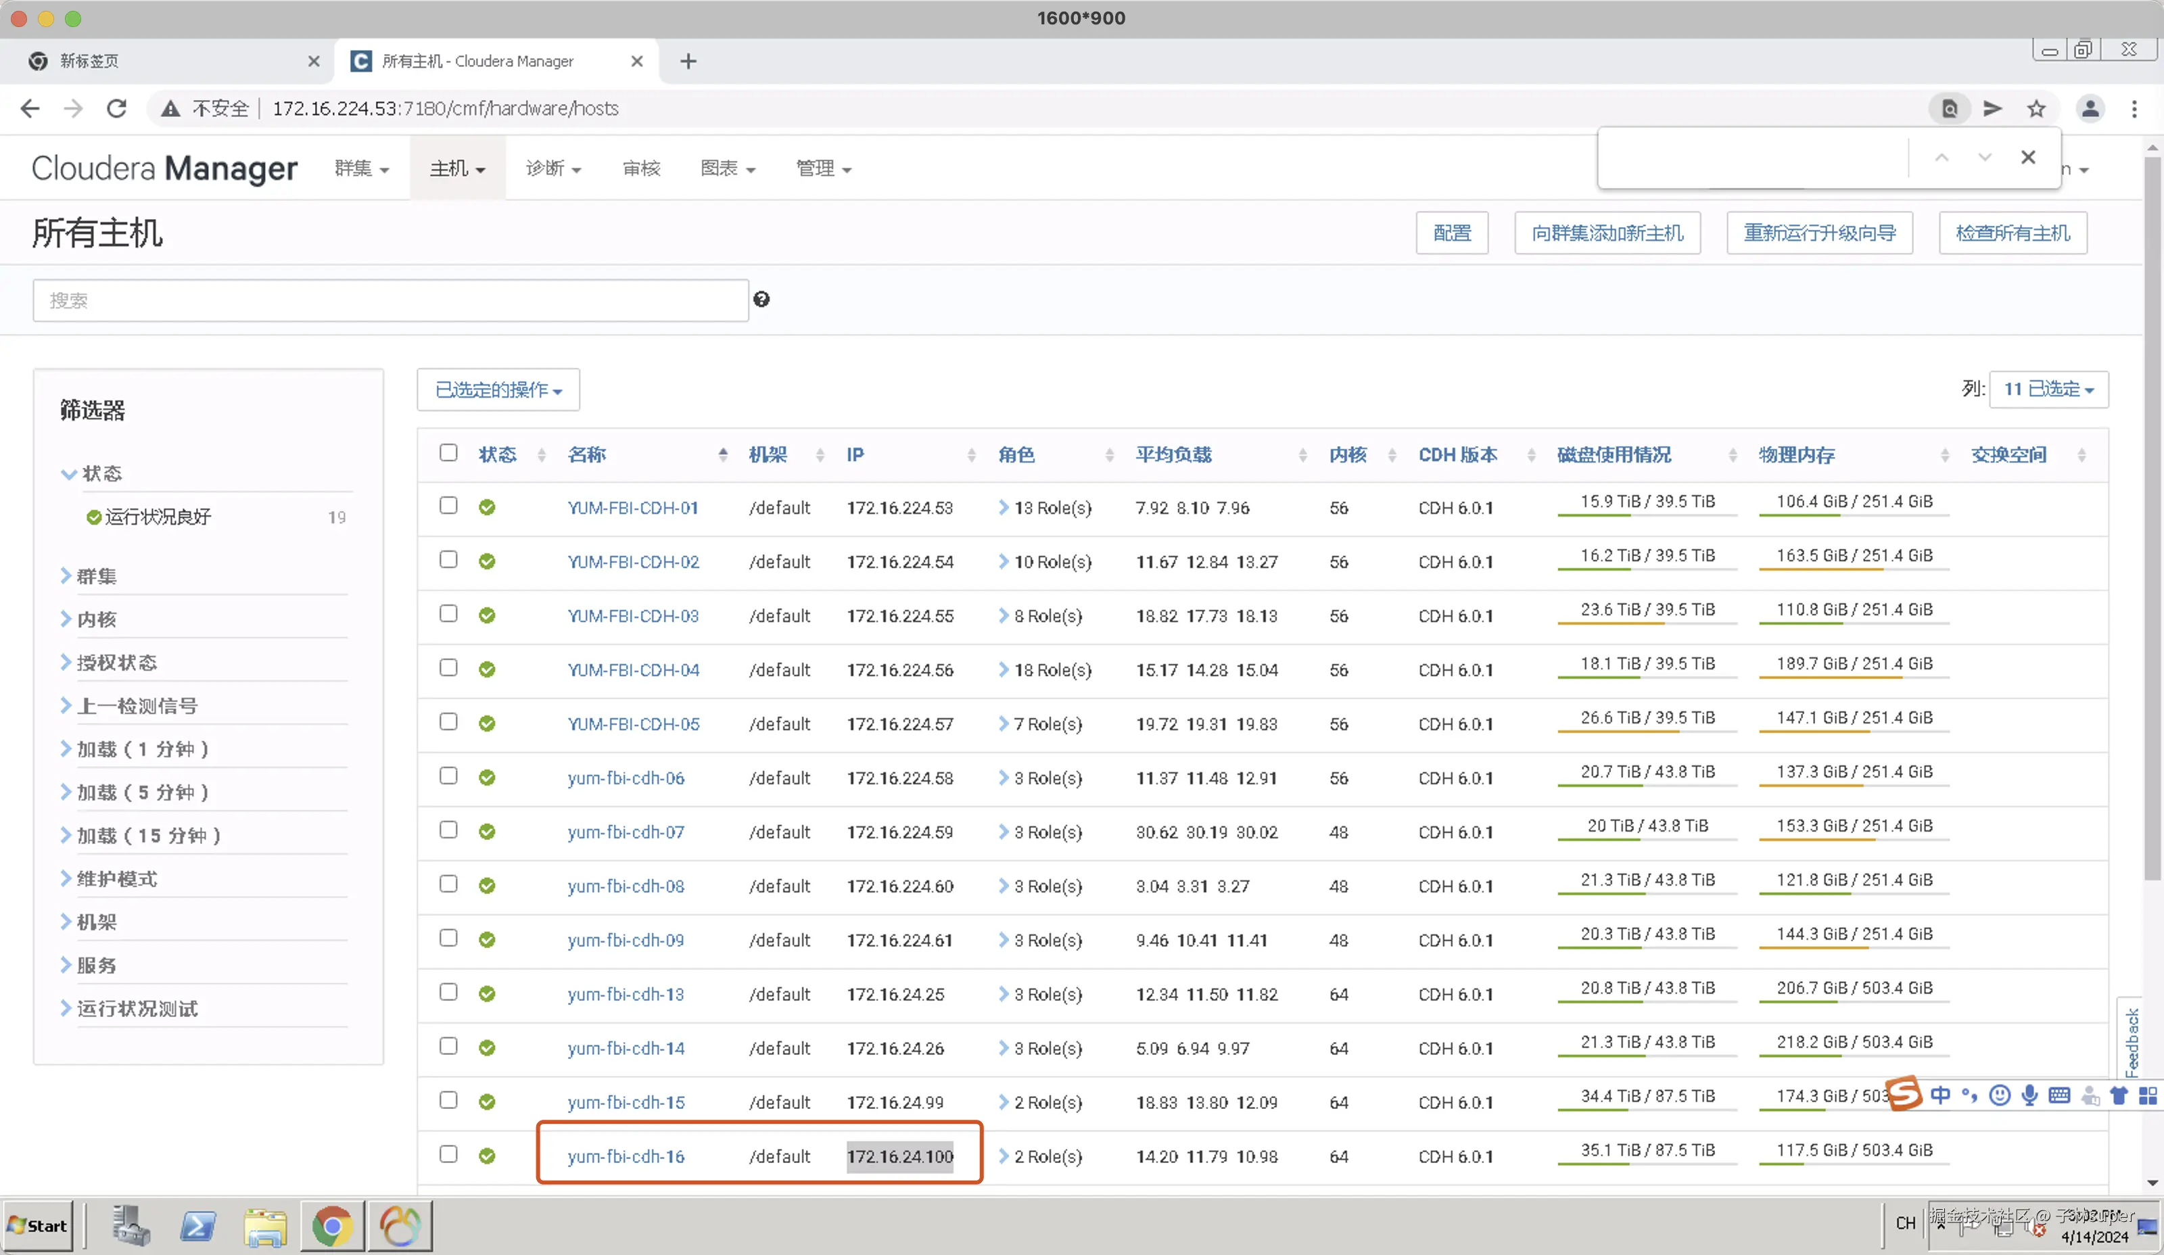Click 检查所有主机 button
The width and height of the screenshot is (2164, 1255).
pos(2012,233)
